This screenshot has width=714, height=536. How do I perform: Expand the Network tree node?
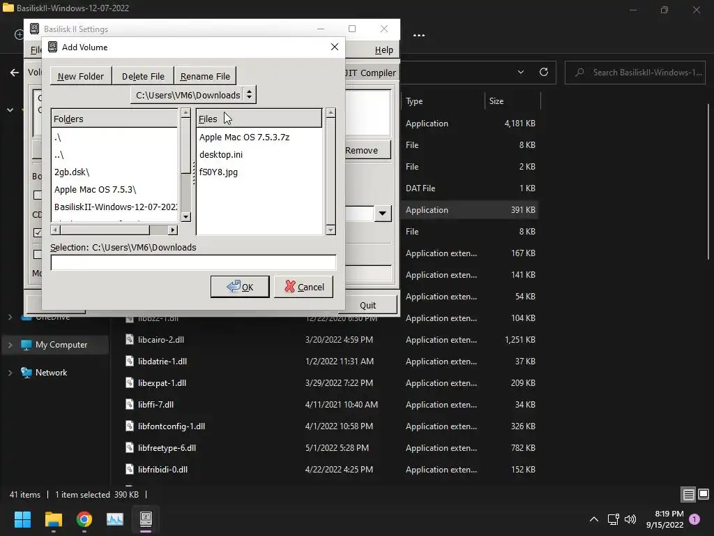click(10, 373)
